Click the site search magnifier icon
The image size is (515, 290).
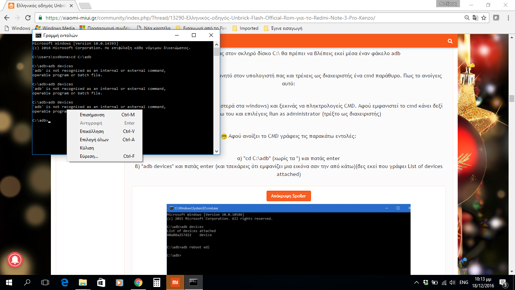tap(450, 41)
